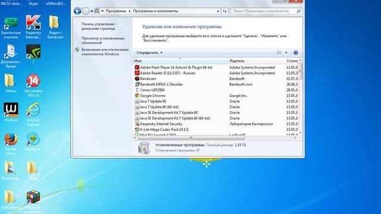
Task: Click the address bar refresh button
Action: (224, 11)
